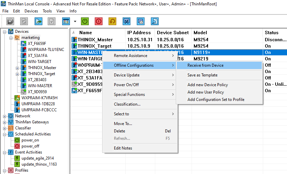Open the View menu
This screenshot has height=174, width=287.
pos(60,11)
